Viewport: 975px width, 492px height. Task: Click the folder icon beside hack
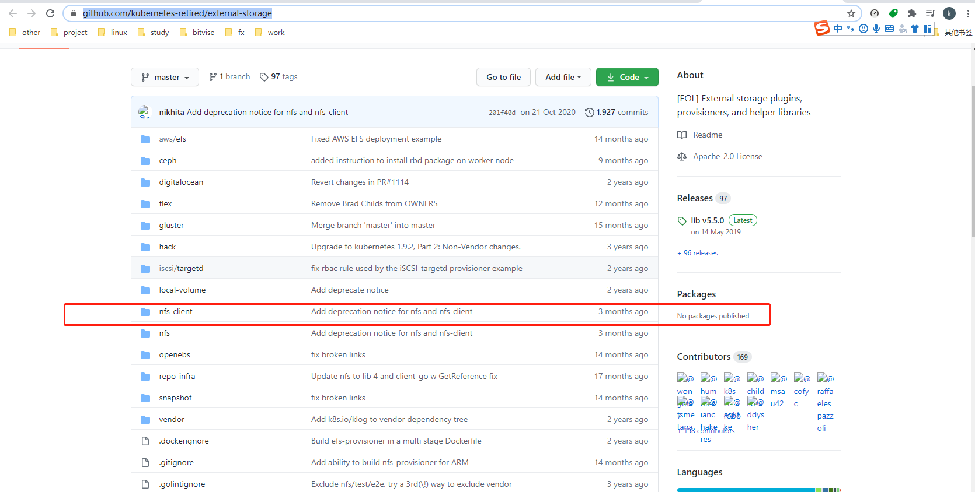(145, 247)
